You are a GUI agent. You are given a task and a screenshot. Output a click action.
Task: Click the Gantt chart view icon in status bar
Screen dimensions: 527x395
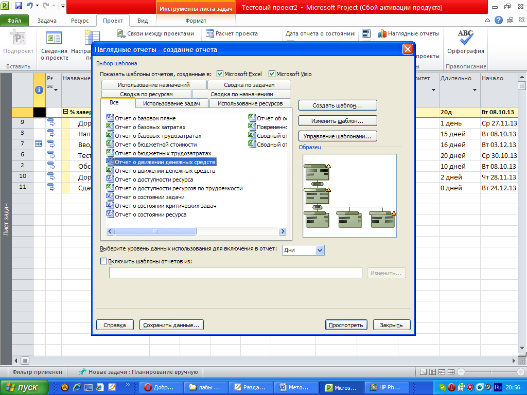point(424,372)
